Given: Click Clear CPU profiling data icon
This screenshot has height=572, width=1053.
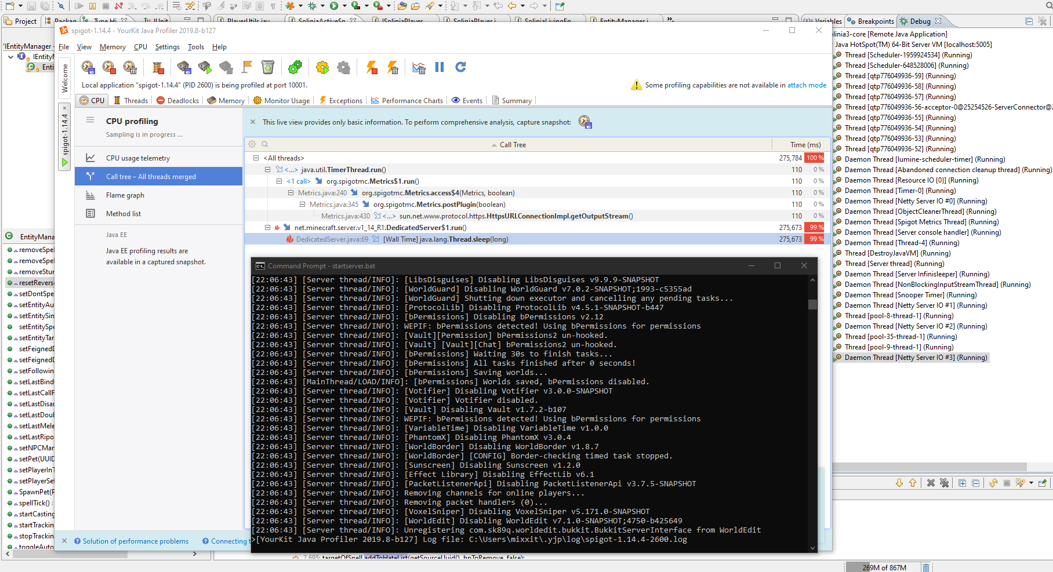Looking at the screenshot, I should pyautogui.click(x=130, y=67).
